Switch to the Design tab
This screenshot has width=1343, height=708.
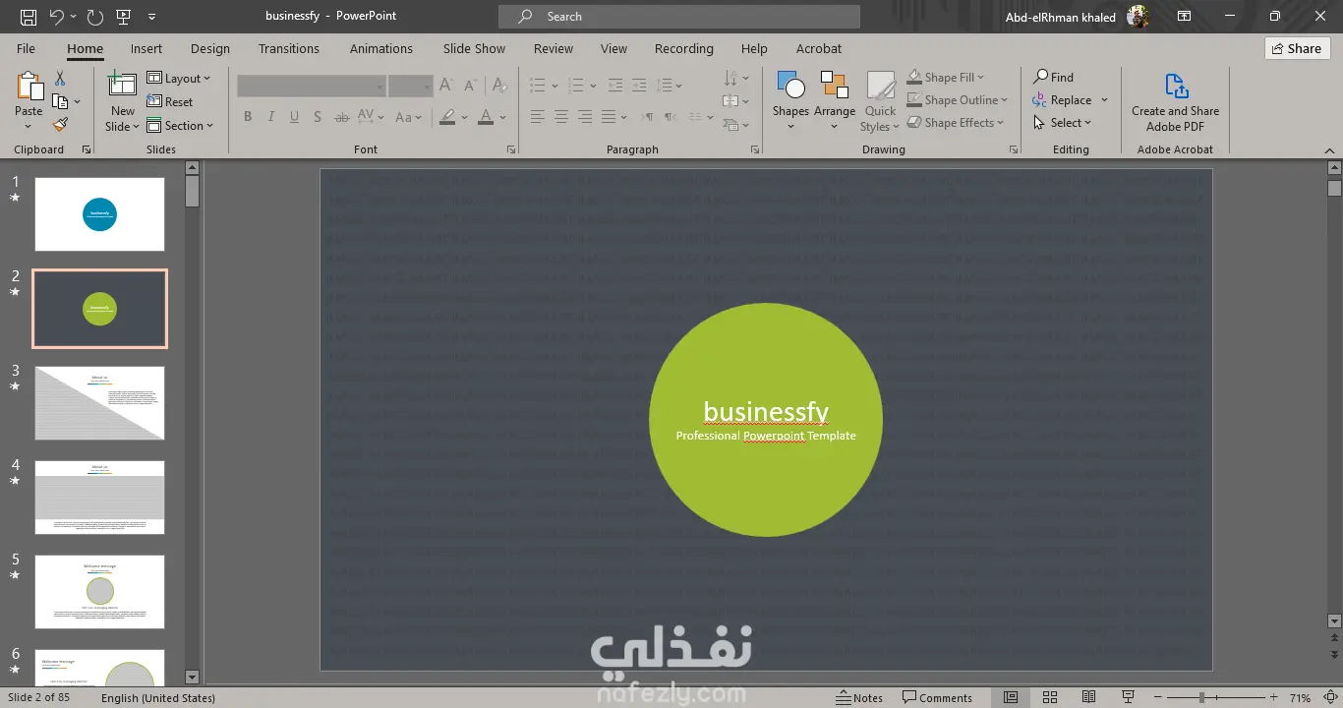click(210, 48)
